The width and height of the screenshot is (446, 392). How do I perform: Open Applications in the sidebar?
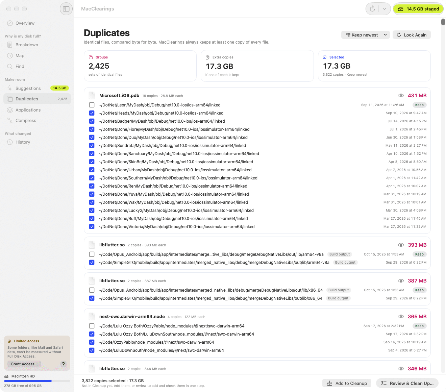point(37,110)
